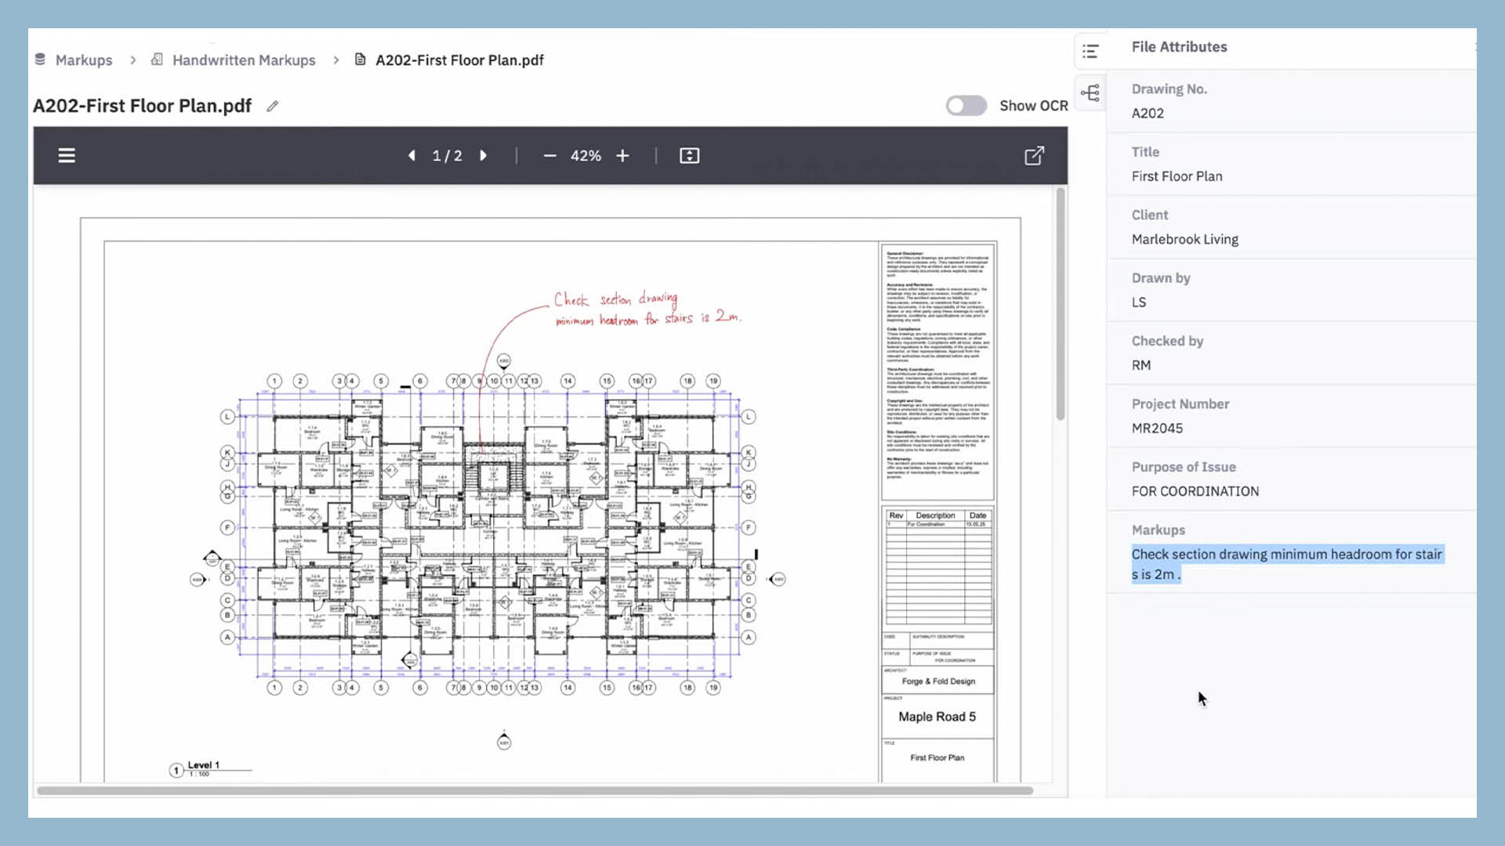Enable the Show OCR toggle
This screenshot has height=846, width=1505.
[966, 106]
